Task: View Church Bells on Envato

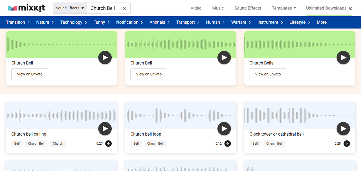Action: pyautogui.click(x=268, y=74)
